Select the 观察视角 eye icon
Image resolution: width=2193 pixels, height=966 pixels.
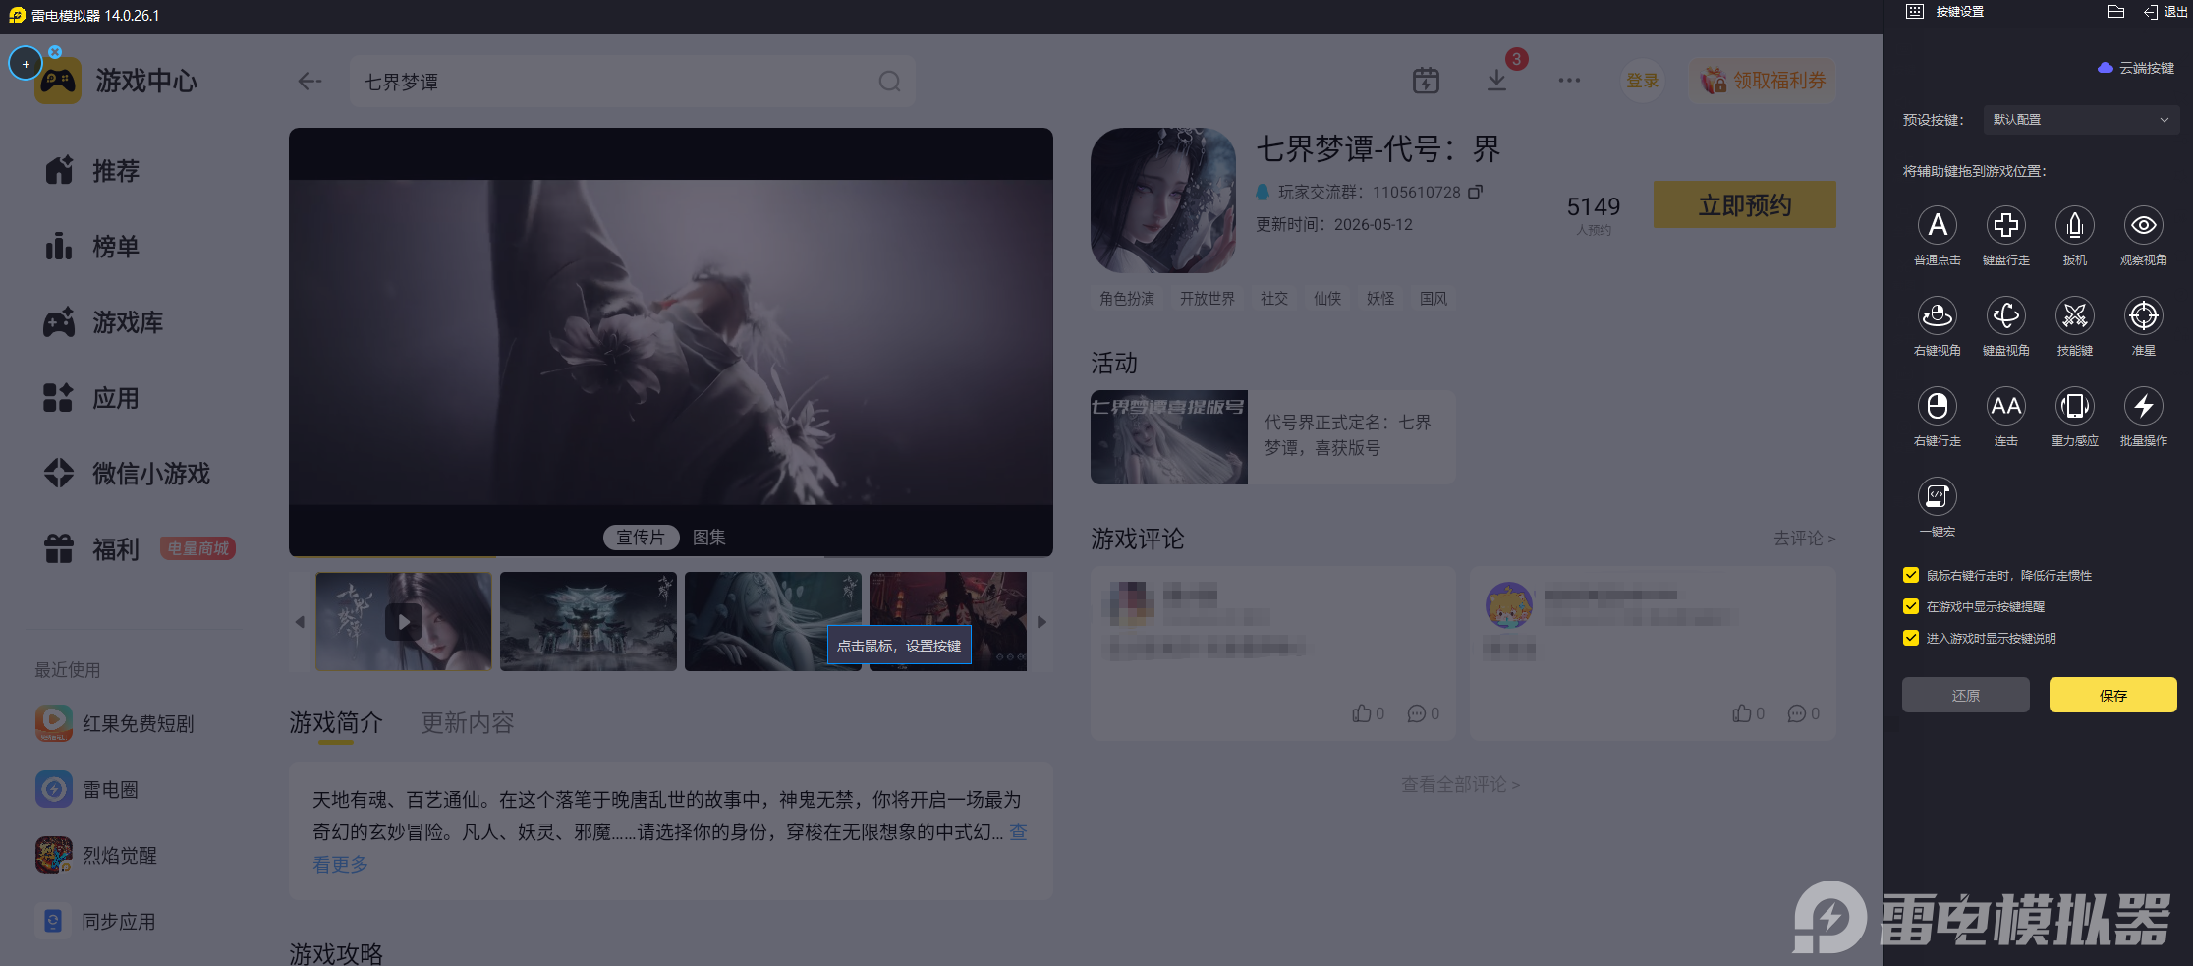coord(2143,226)
